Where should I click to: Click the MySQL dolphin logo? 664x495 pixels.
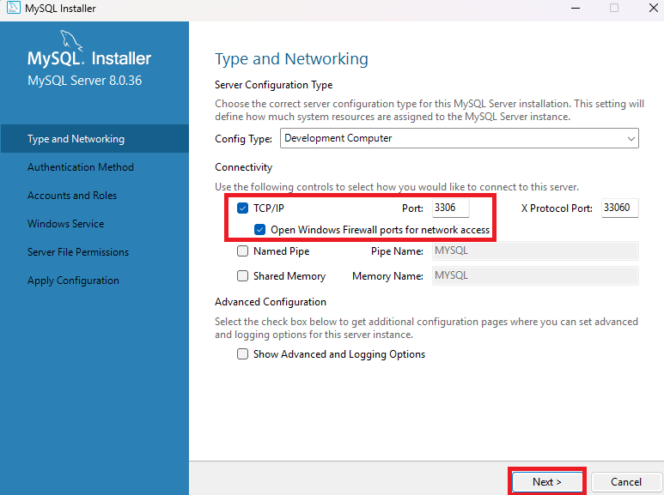71,40
